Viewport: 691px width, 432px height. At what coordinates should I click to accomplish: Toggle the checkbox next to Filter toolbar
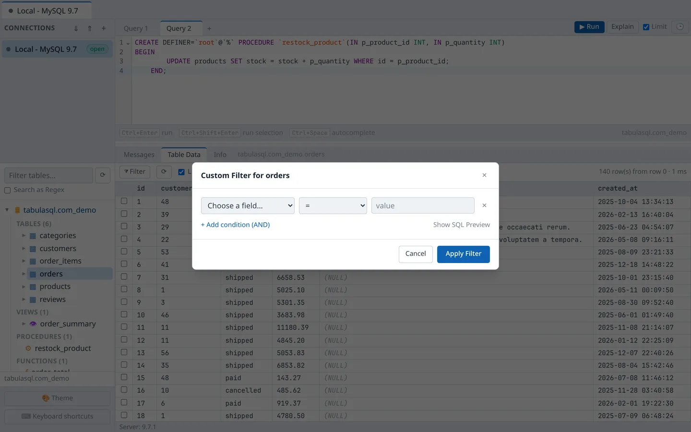181,172
